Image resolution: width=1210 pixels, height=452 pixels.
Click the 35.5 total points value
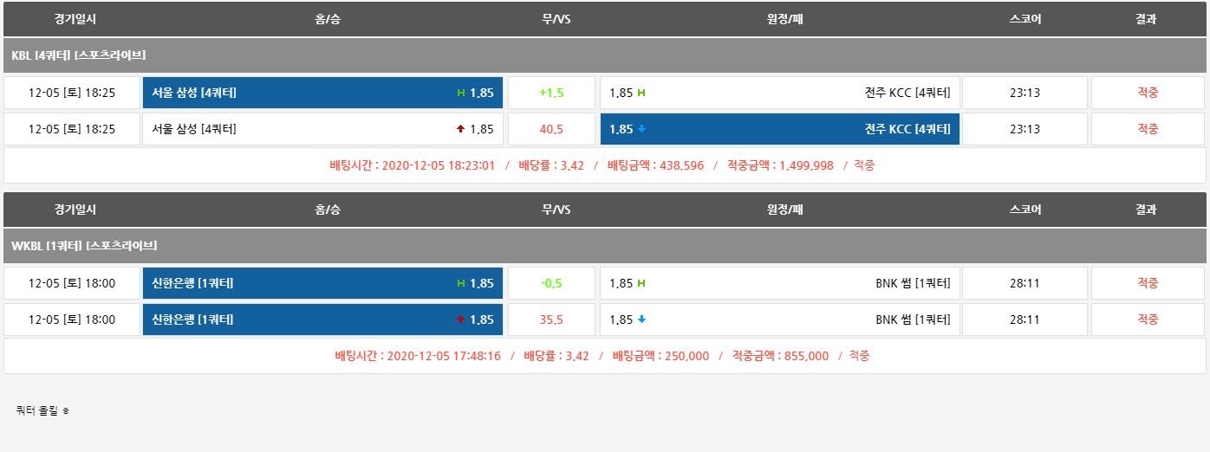click(x=551, y=320)
